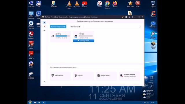185x104 pixels.
Task: Click the Сканировать button
Action: click(x=84, y=41)
